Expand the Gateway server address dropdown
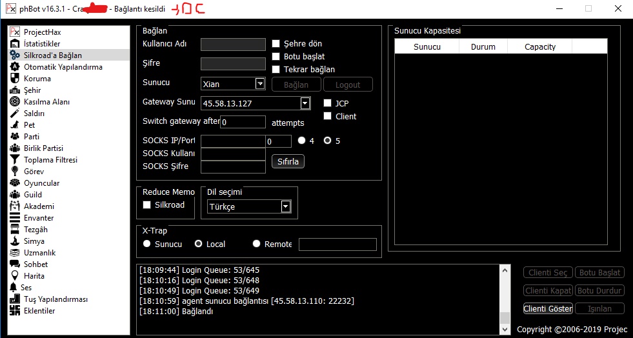633x338 pixels. (x=305, y=103)
